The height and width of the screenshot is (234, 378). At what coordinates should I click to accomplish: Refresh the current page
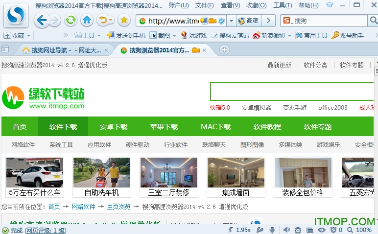click(71, 20)
